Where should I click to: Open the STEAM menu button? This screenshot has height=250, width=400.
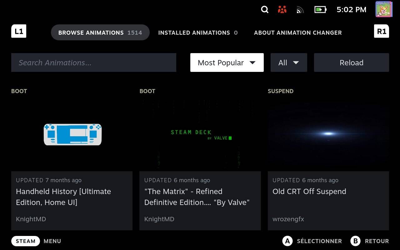click(26, 241)
